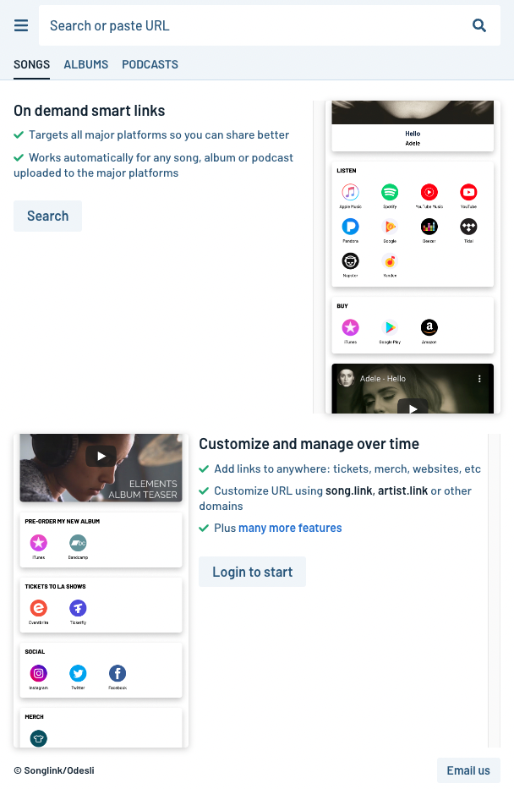
Task: Focus the Search or paste URL field
Action: pos(254,26)
